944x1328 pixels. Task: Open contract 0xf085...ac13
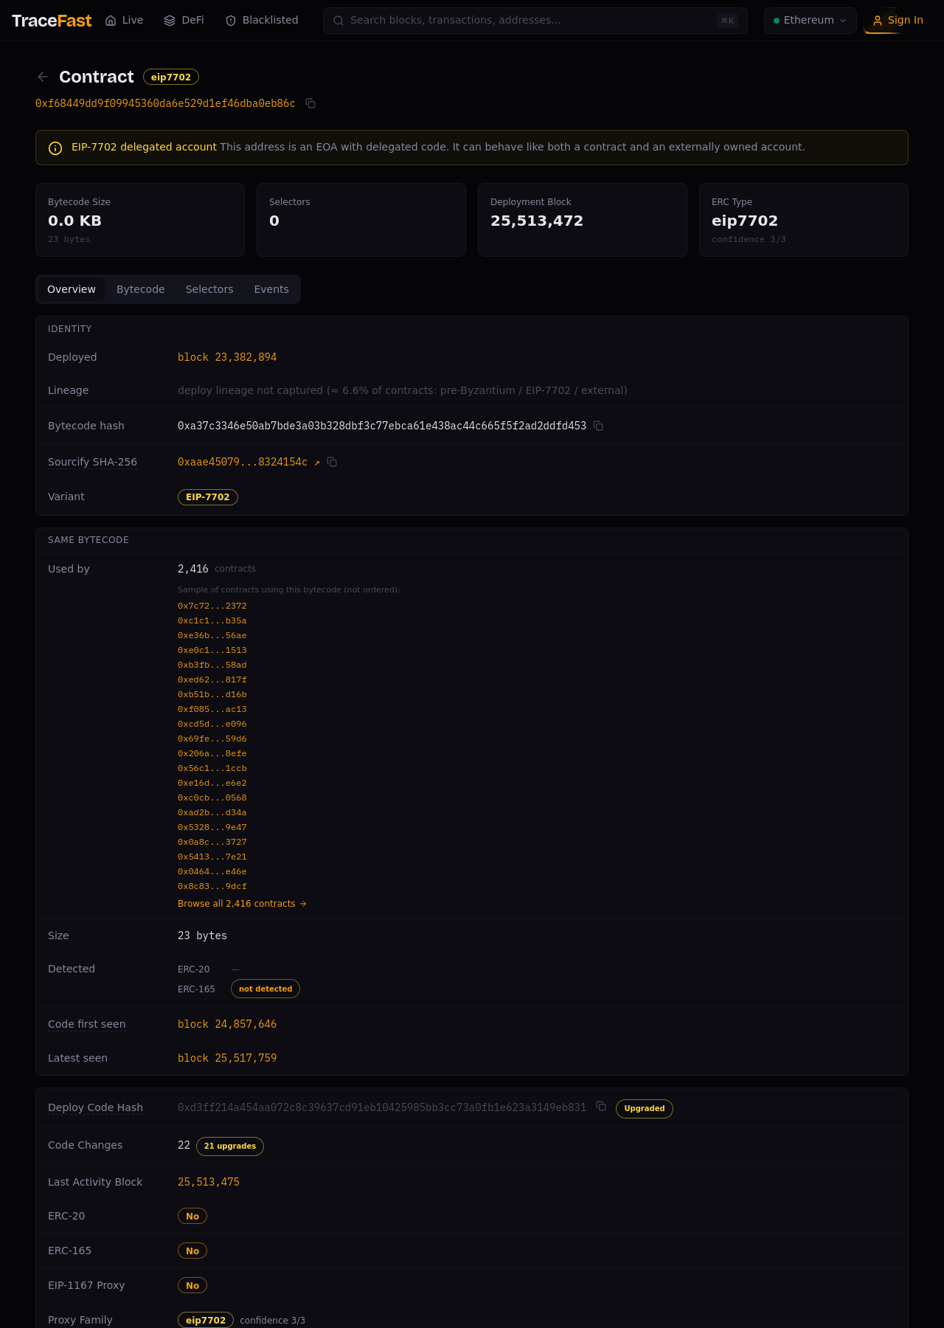(212, 709)
